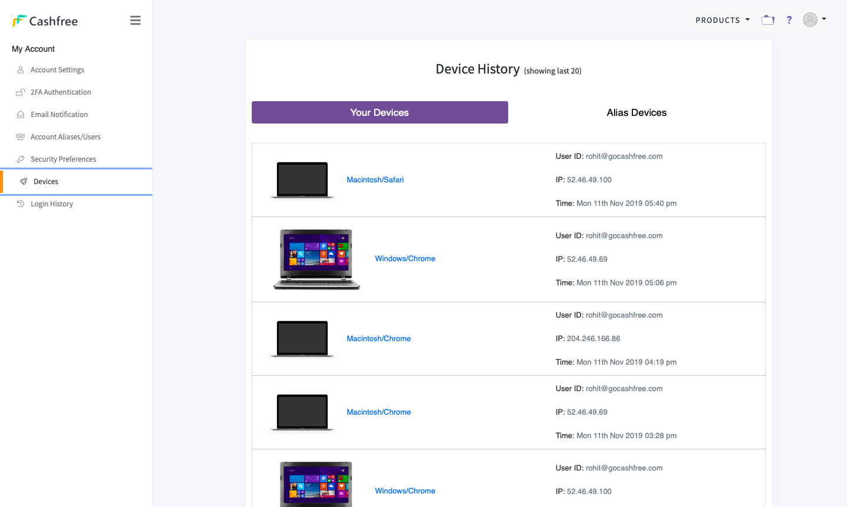
Task: Click the Login History clock icon
Action: click(x=21, y=204)
